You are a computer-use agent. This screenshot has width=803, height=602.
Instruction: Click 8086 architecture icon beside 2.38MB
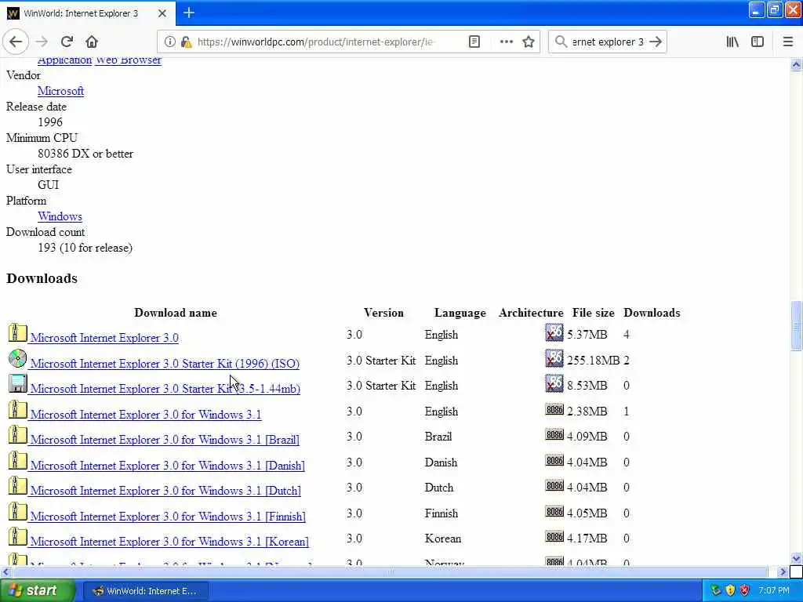click(554, 409)
